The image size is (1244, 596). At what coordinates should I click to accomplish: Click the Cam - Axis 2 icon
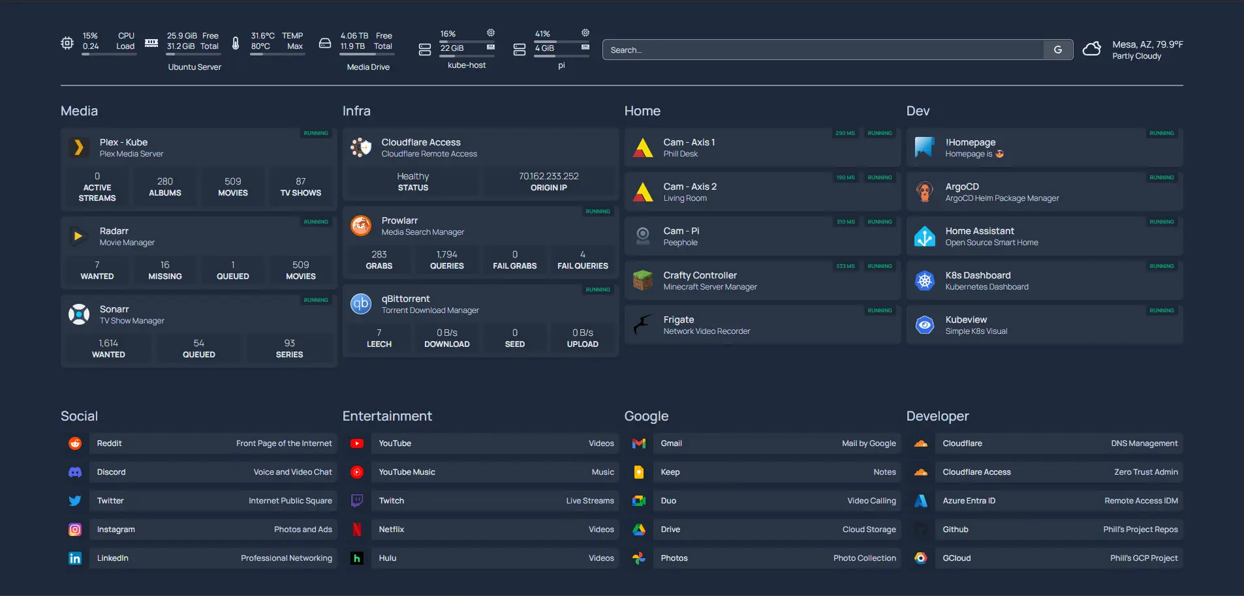click(643, 192)
